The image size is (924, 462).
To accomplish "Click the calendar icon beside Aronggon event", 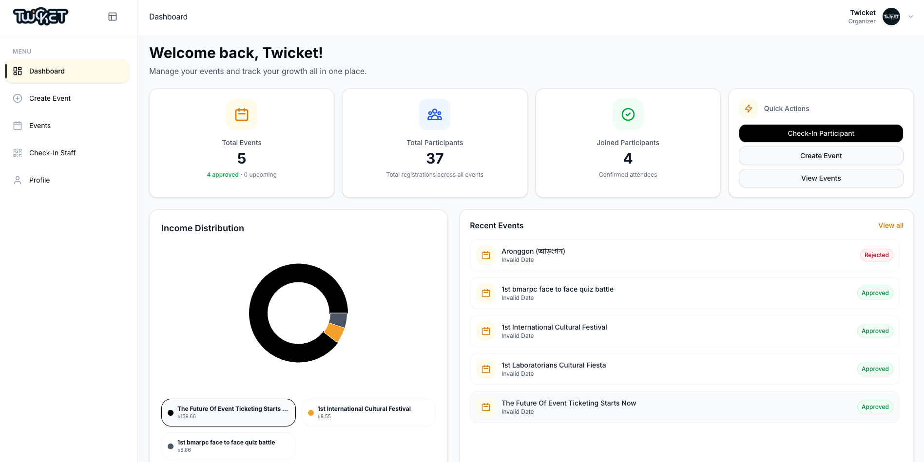I will tap(486, 255).
